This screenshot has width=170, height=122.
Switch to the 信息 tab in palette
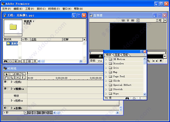117,55
